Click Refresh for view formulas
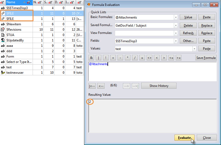This screenshot has height=145, width=221. click(188, 33)
